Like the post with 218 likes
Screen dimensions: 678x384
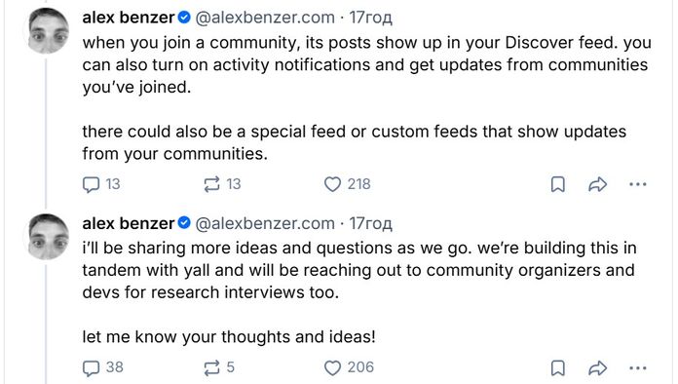[347, 184]
